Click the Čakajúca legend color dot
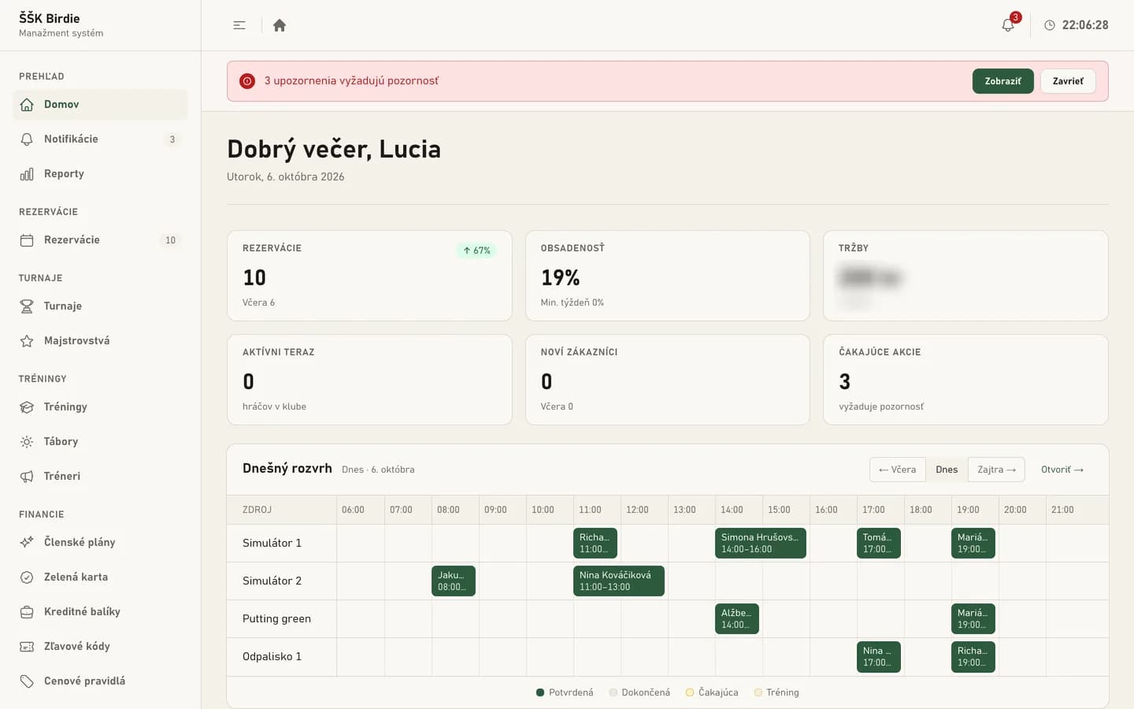 click(x=690, y=692)
